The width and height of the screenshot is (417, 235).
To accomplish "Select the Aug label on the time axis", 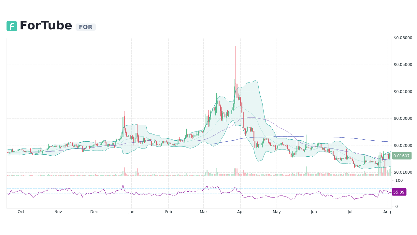I will 387,211.
